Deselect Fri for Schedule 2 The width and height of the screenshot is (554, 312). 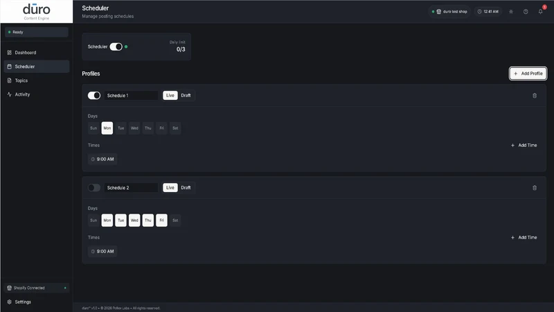tap(161, 220)
